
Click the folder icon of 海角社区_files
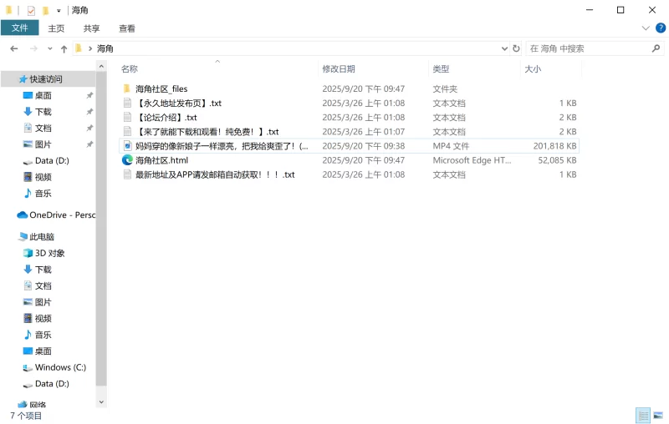tap(127, 88)
